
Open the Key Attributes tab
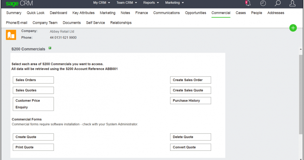tap(83, 13)
